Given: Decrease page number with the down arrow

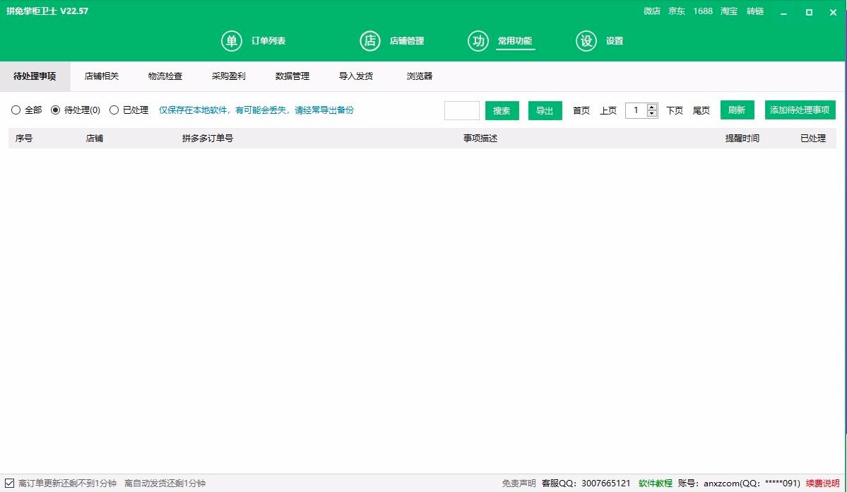Looking at the screenshot, I should tap(652, 114).
